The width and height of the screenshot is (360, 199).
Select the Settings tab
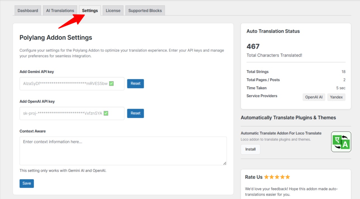90,11
